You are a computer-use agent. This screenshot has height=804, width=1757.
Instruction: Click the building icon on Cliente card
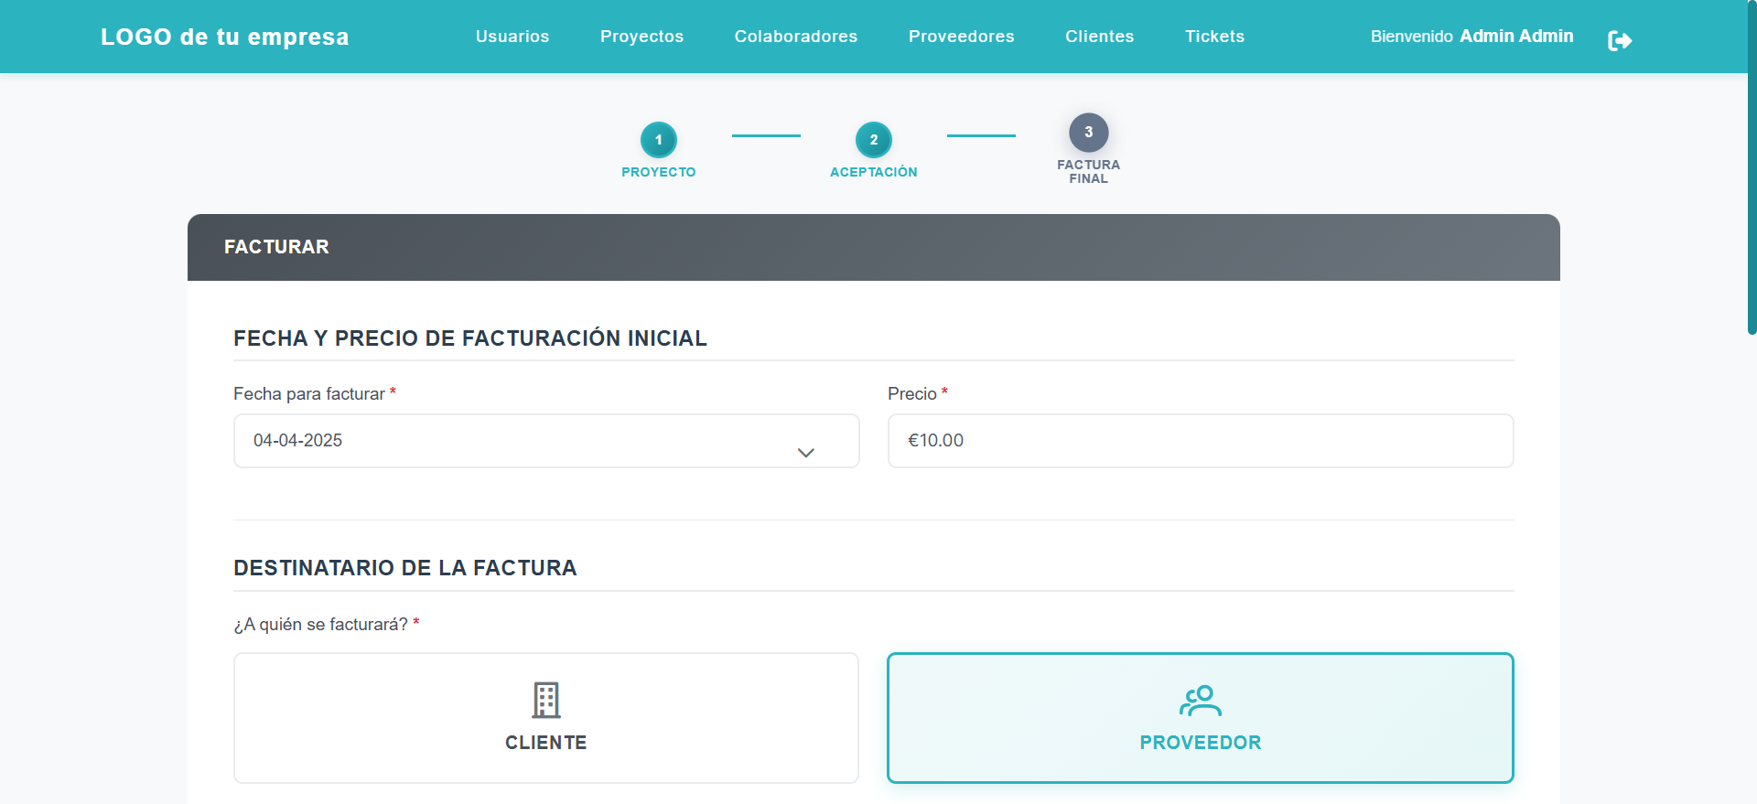pos(546,700)
